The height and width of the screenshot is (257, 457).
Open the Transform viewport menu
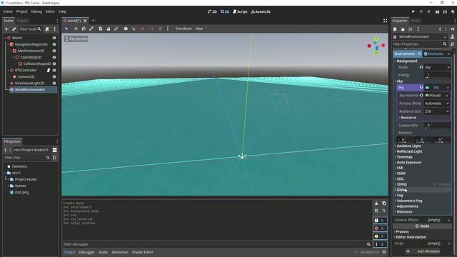[184, 29]
